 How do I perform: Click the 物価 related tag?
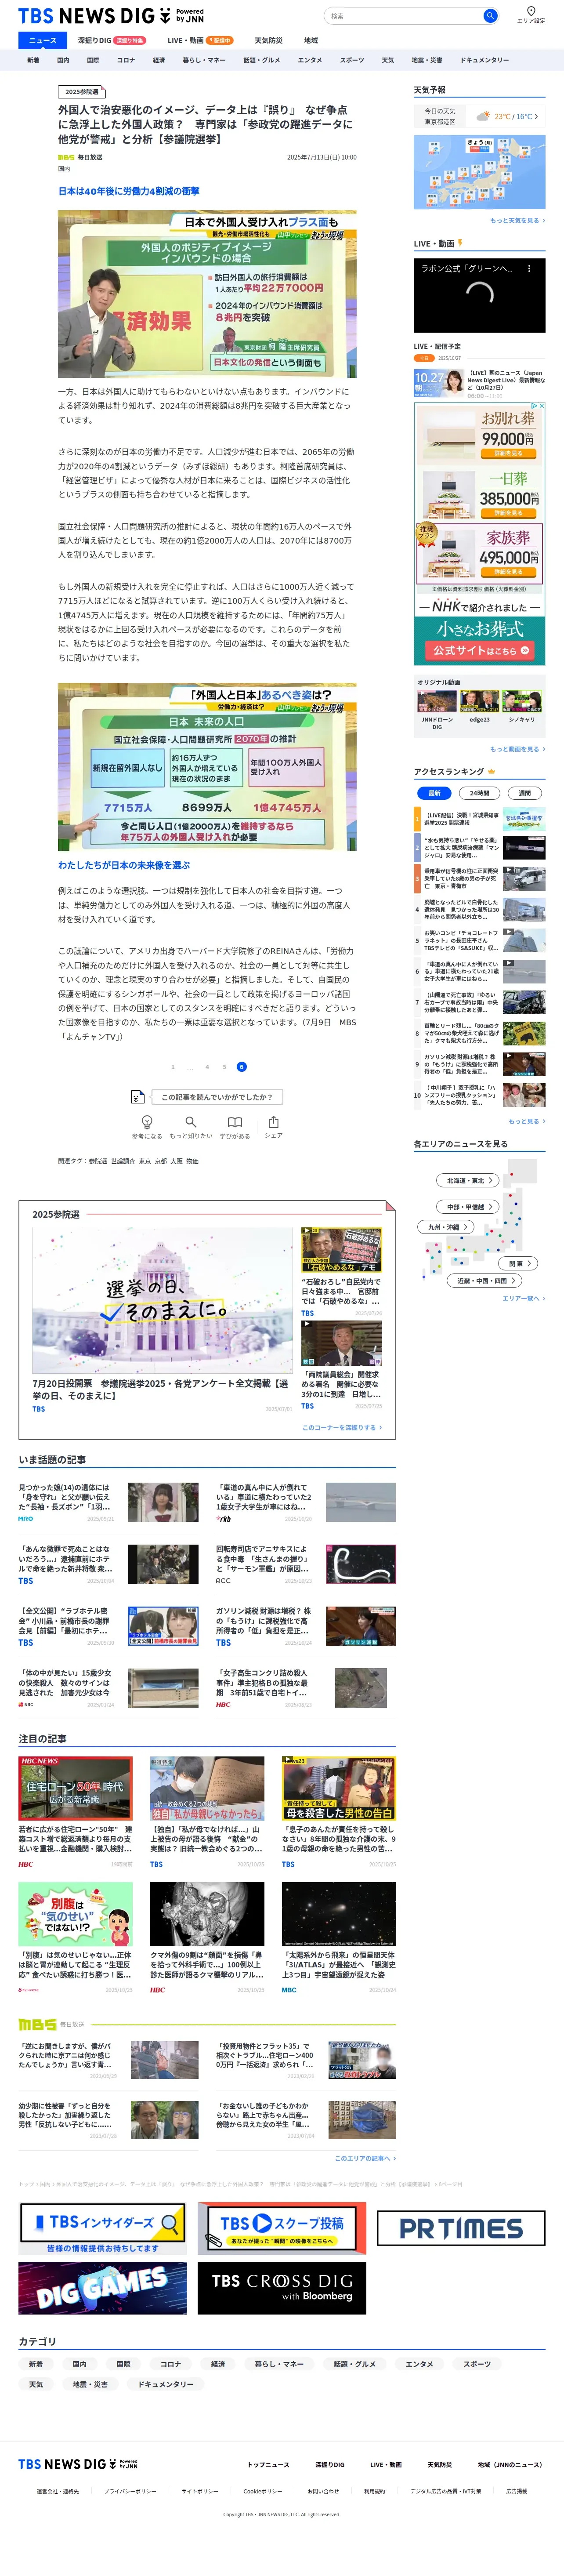point(192,1161)
